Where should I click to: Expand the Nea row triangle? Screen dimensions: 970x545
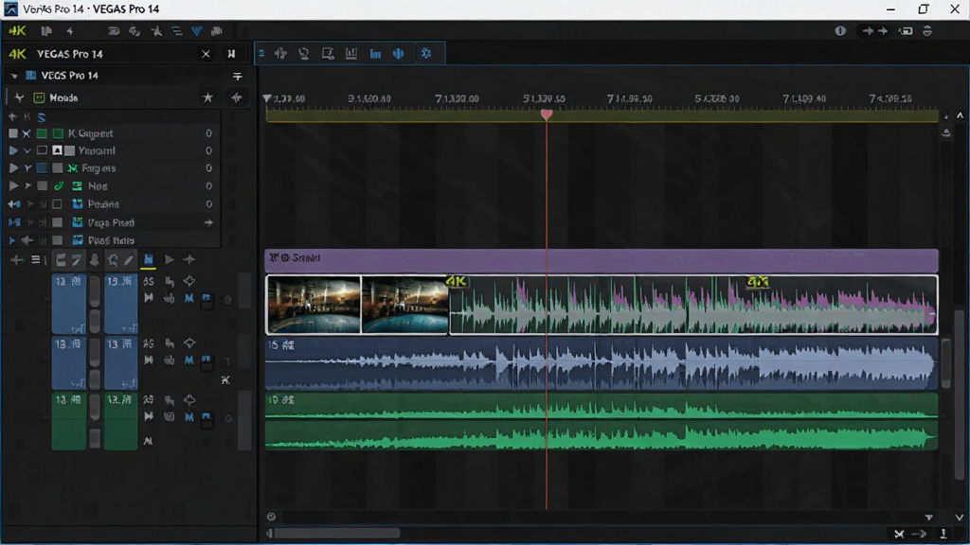[x=13, y=186]
